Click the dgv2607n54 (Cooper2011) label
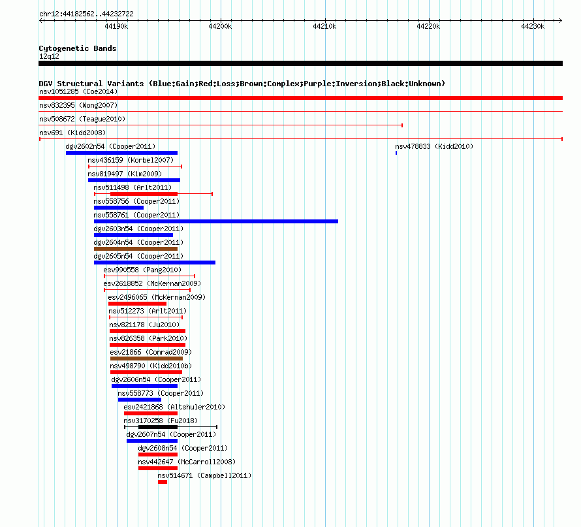The width and height of the screenshot is (581, 527). [x=171, y=434]
